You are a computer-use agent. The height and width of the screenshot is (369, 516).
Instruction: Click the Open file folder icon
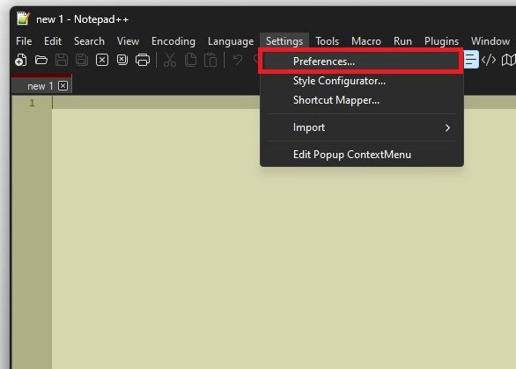(41, 60)
